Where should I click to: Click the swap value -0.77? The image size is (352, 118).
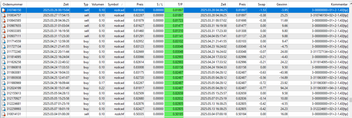pyautogui.click(x=262, y=88)
